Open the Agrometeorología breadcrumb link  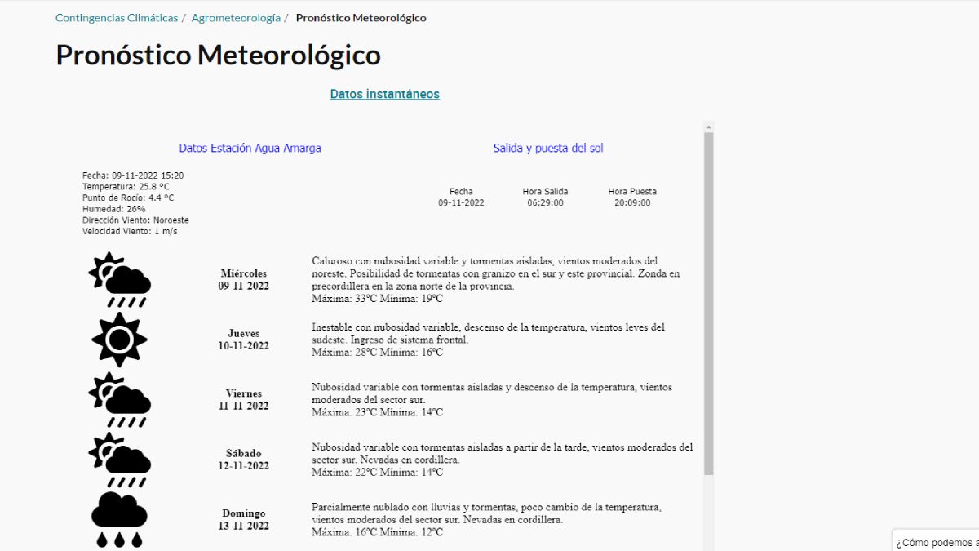pyautogui.click(x=236, y=18)
